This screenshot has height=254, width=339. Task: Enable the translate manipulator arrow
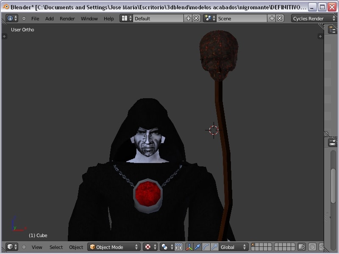pyautogui.click(x=197, y=247)
